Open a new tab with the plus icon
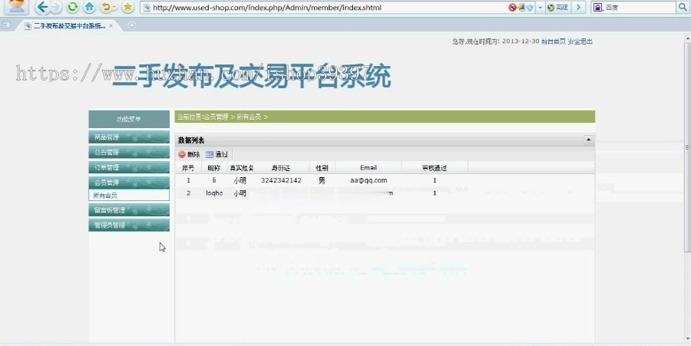 [131, 25]
